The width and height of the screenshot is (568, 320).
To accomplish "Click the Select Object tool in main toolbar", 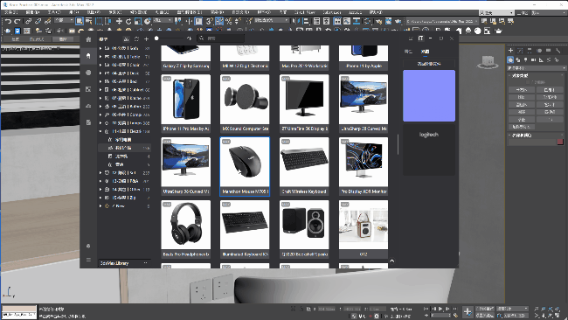I will tap(80, 21).
